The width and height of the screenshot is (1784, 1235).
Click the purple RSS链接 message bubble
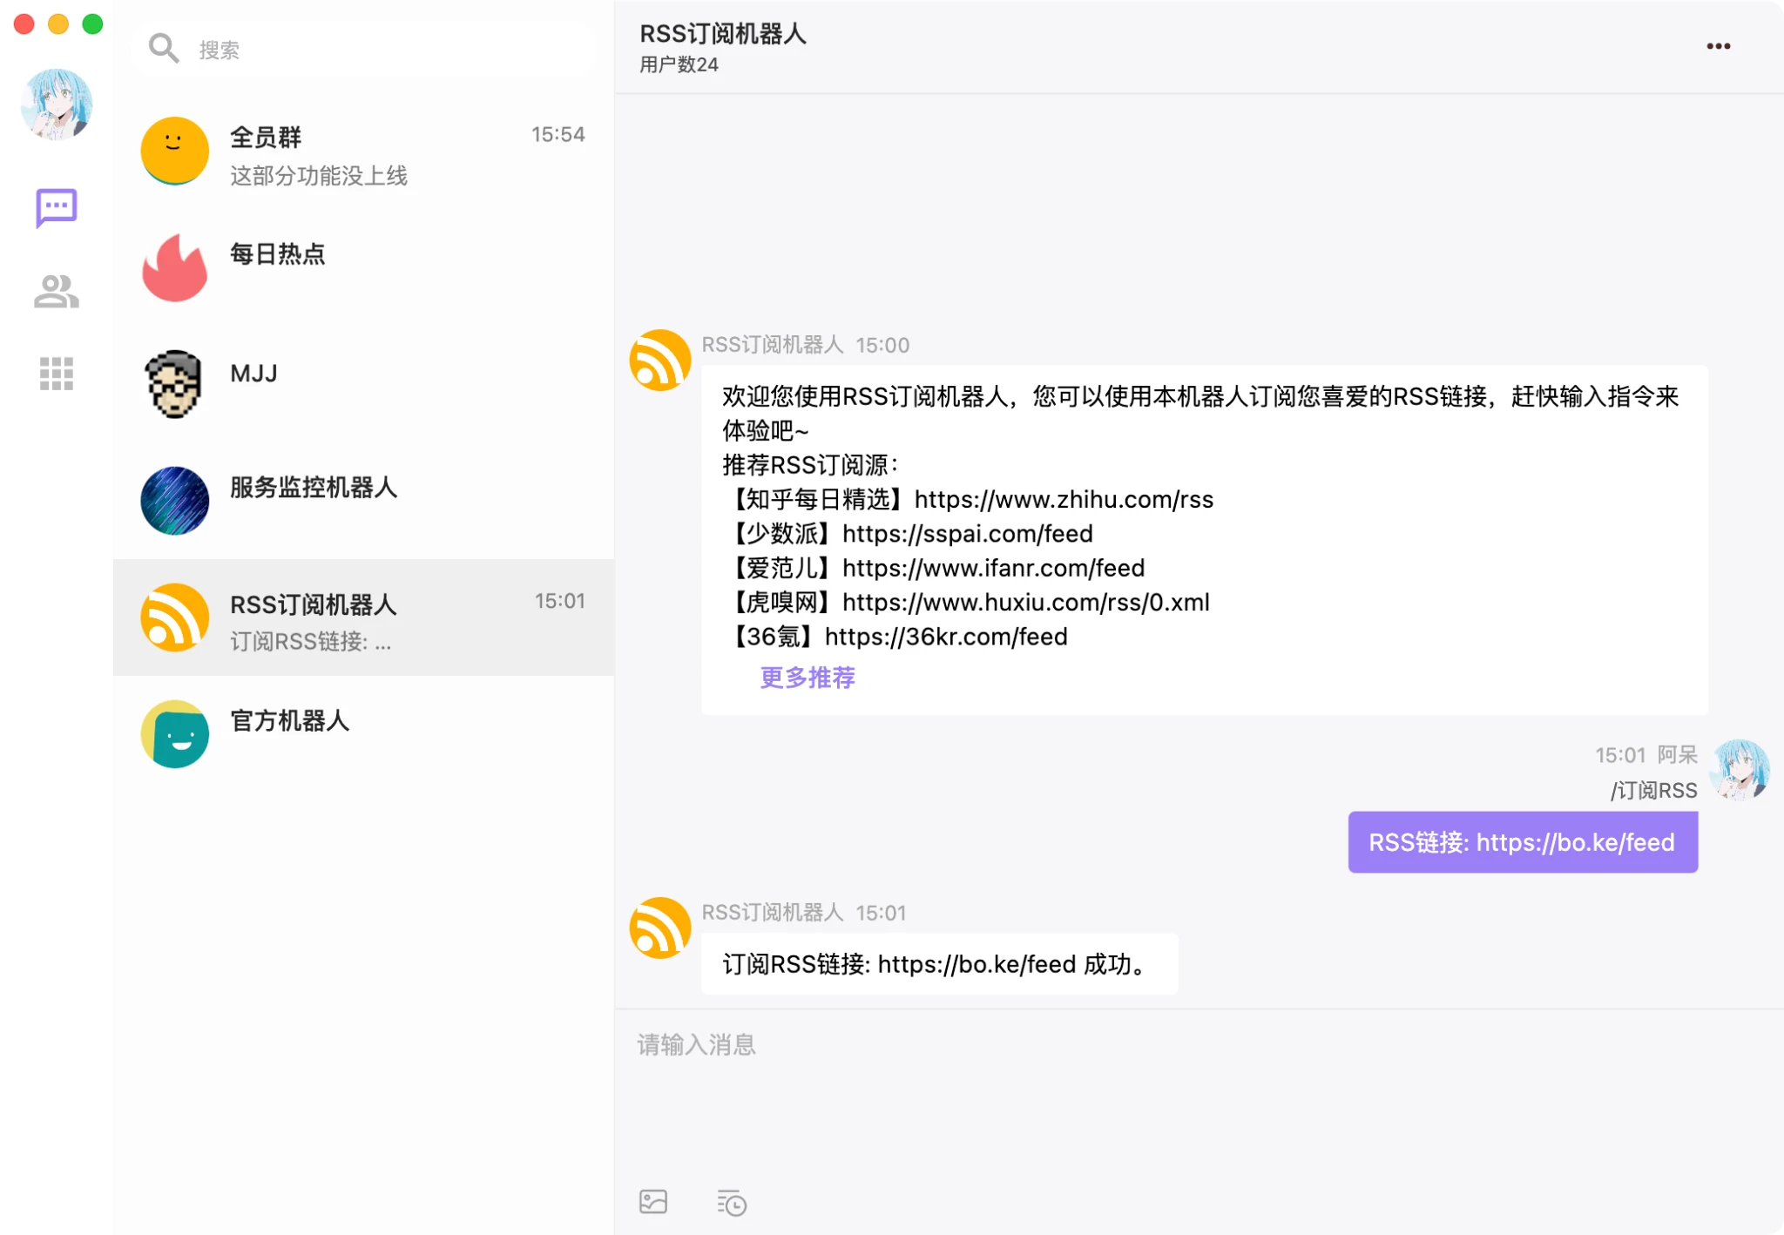click(1522, 842)
